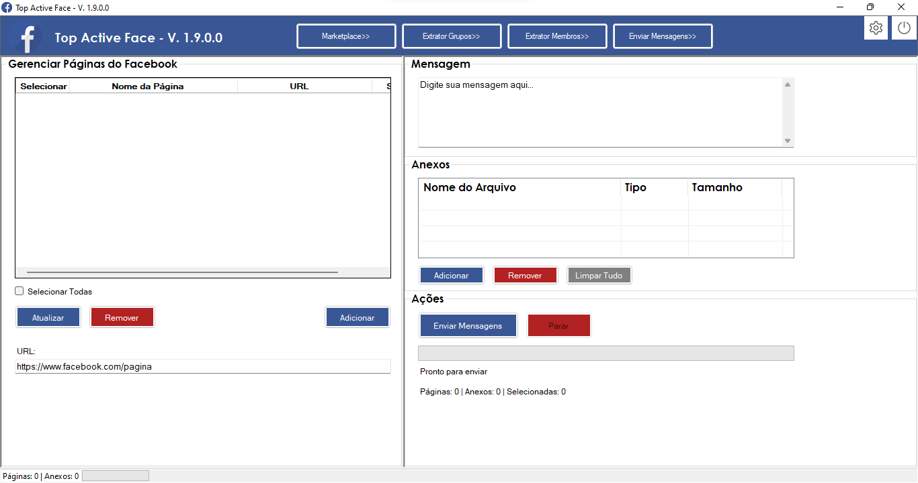Click the Nome da Página column header

(x=154, y=86)
